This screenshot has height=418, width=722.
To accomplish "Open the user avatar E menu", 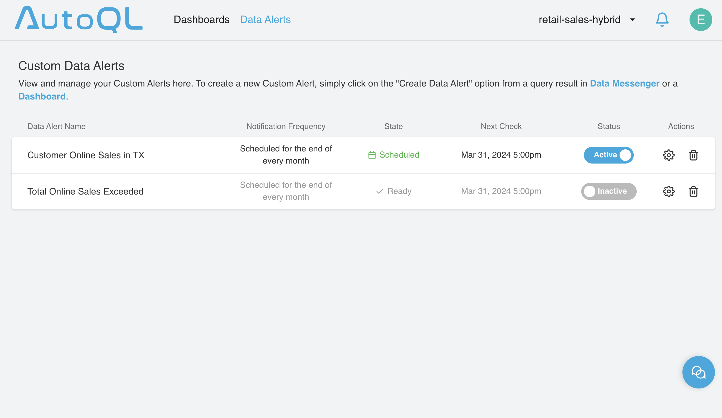I will click(x=701, y=20).
